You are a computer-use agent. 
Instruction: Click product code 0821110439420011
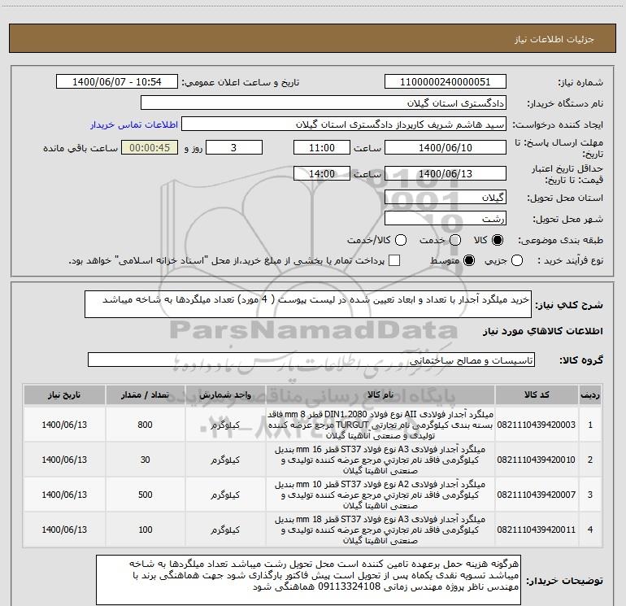click(537, 530)
